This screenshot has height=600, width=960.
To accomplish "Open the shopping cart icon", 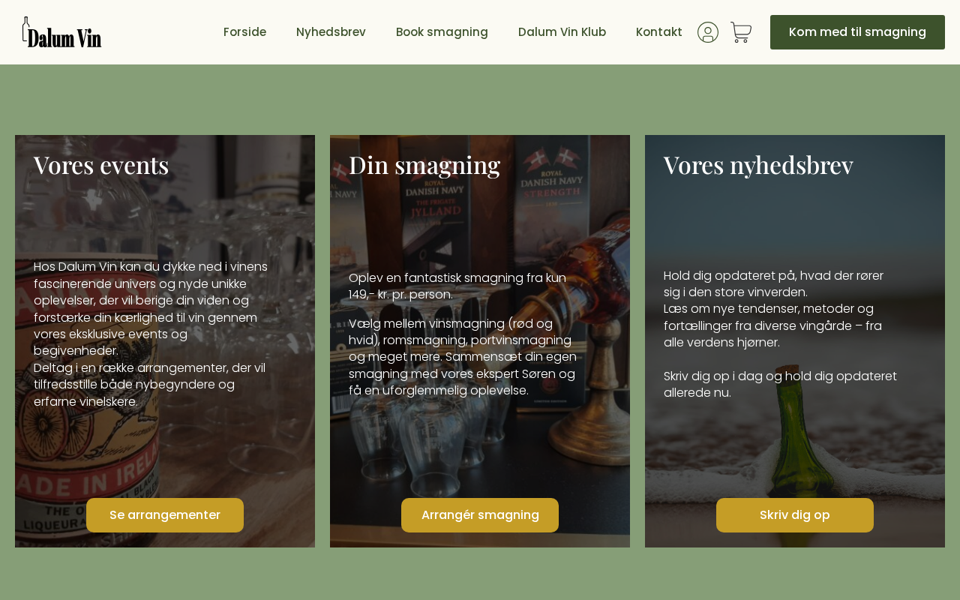I will click(x=741, y=32).
